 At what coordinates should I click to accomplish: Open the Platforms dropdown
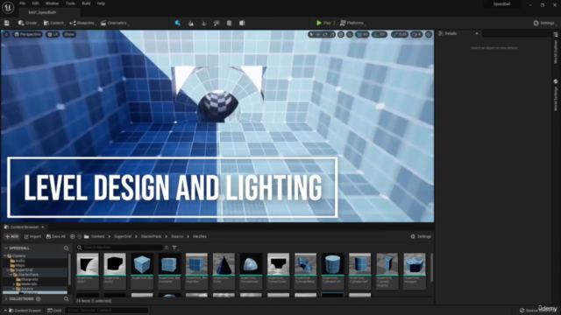[x=352, y=23]
